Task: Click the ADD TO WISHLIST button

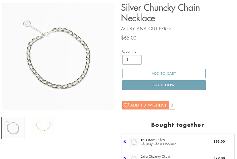Action: click(x=146, y=105)
